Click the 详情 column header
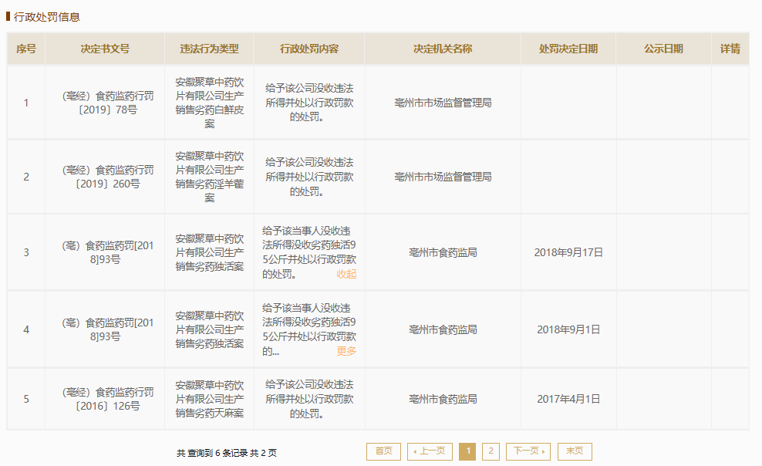762x466 pixels. pos(730,49)
